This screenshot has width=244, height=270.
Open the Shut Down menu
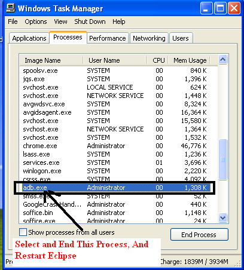point(90,22)
